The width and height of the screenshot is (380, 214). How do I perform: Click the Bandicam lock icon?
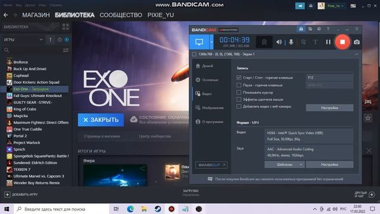point(301,29)
